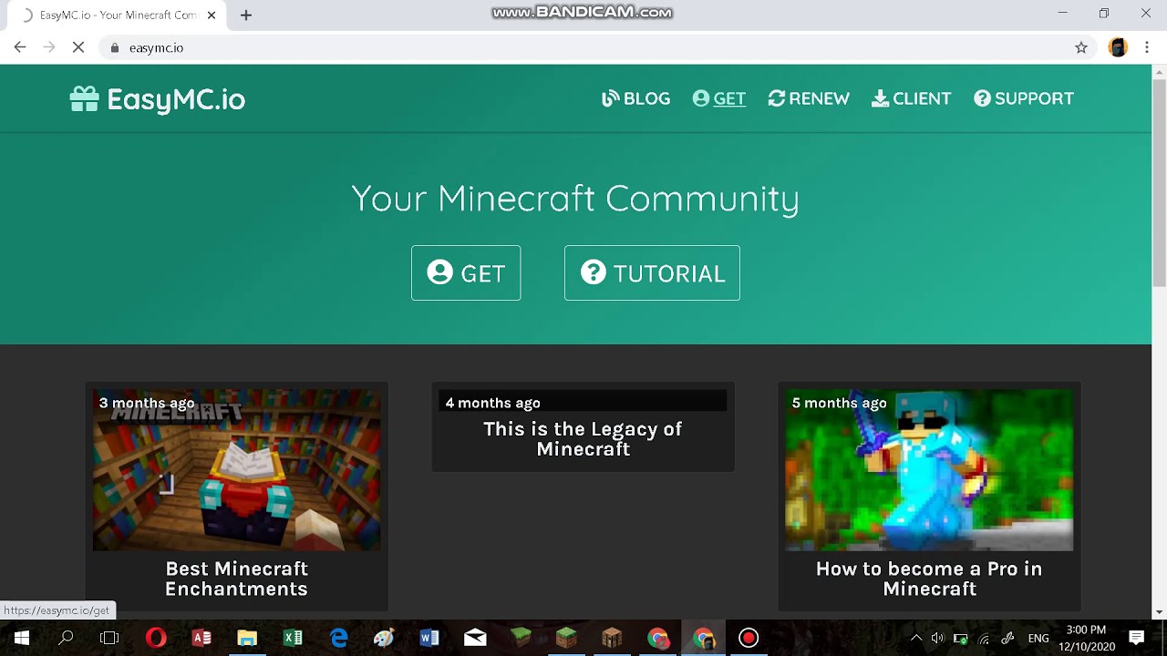
Task: Bookmark this page with star icon
Action: click(x=1081, y=47)
